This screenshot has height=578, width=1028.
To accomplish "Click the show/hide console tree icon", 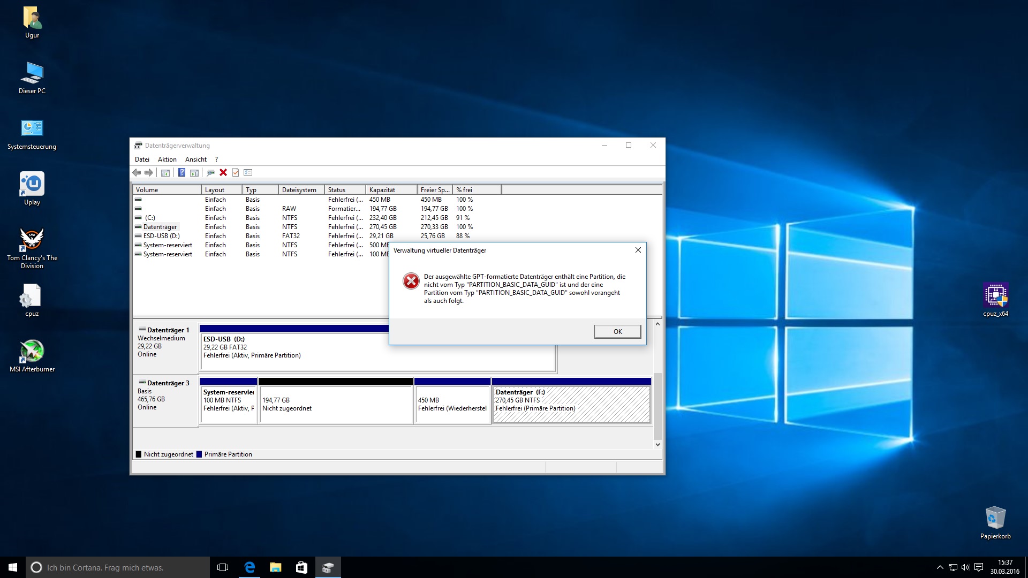I will click(x=165, y=172).
